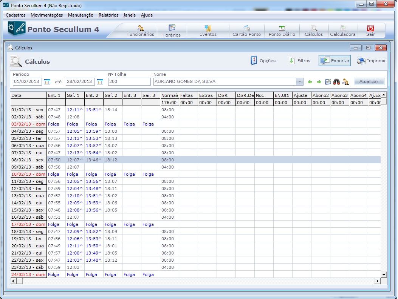Screen dimensions: 398x299
Task: Click 12:11^ exit time on 01/02/13
Action: pyautogui.click(x=75, y=110)
